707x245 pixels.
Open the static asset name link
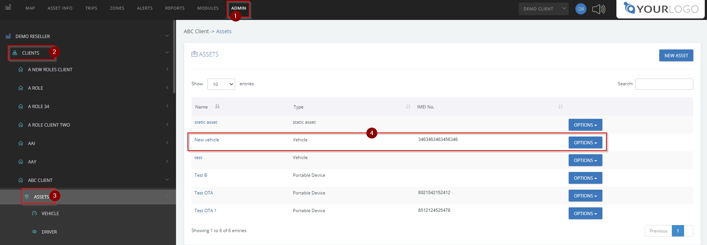[206, 122]
